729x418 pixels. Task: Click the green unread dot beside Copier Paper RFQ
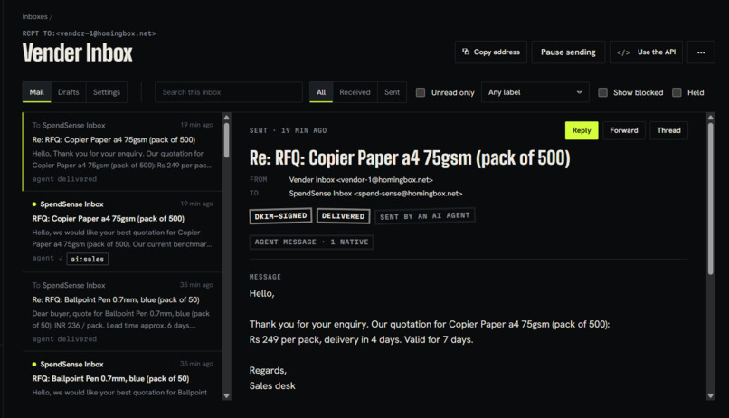coord(34,204)
